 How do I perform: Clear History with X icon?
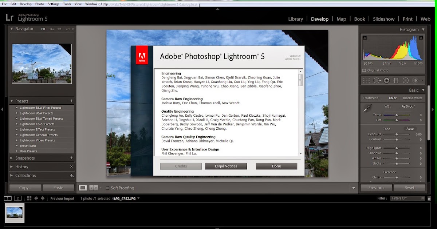71,167
